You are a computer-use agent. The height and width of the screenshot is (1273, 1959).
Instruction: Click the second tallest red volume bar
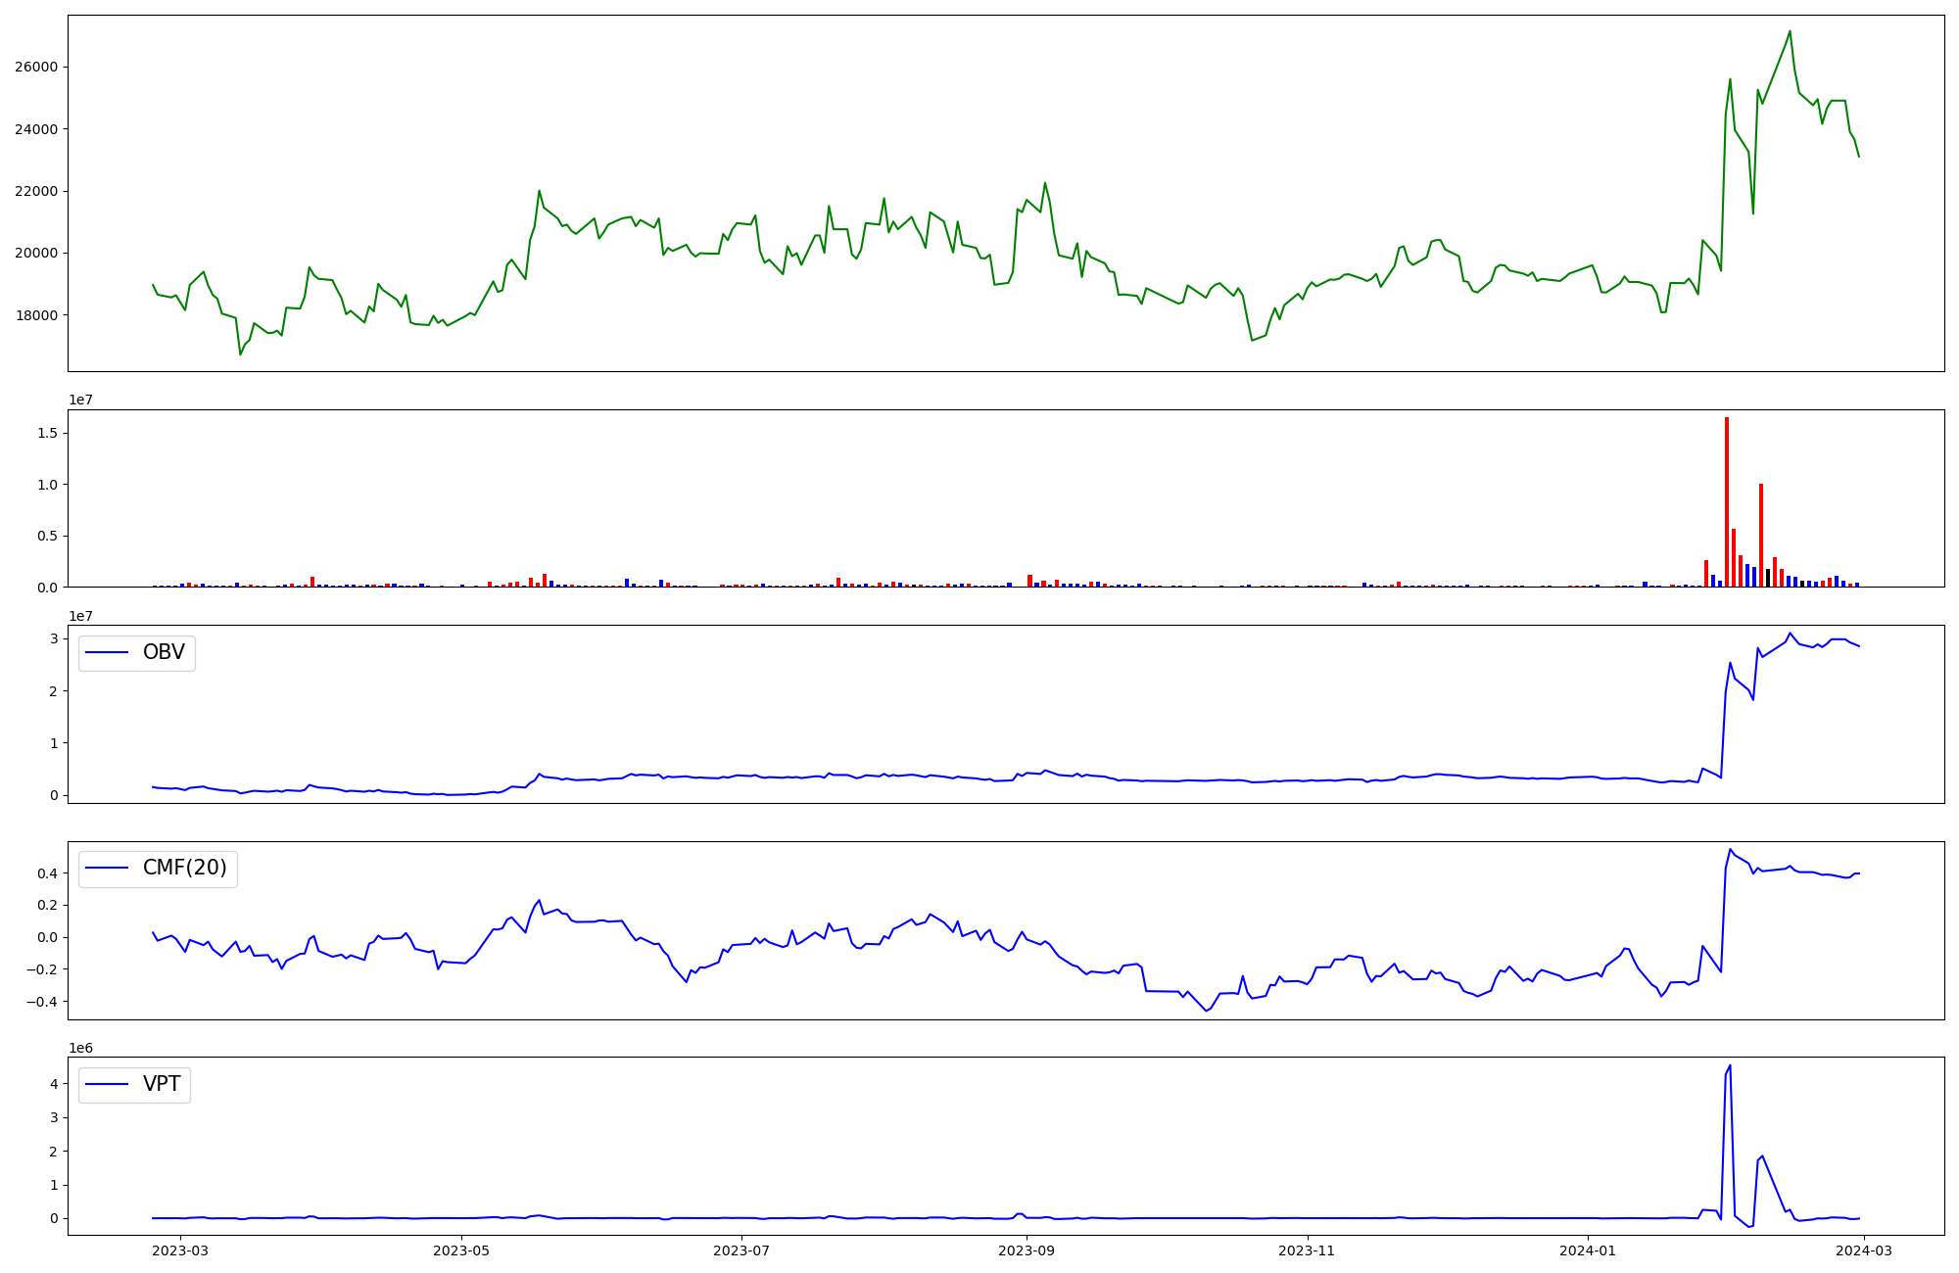(x=1761, y=535)
